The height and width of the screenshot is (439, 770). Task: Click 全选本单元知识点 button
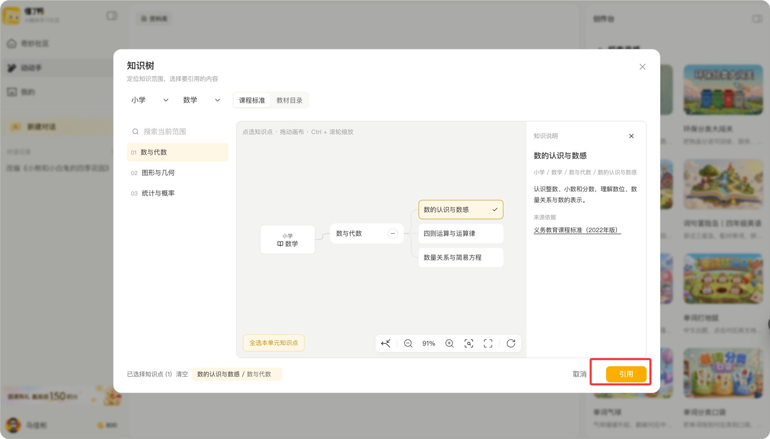pyautogui.click(x=274, y=343)
